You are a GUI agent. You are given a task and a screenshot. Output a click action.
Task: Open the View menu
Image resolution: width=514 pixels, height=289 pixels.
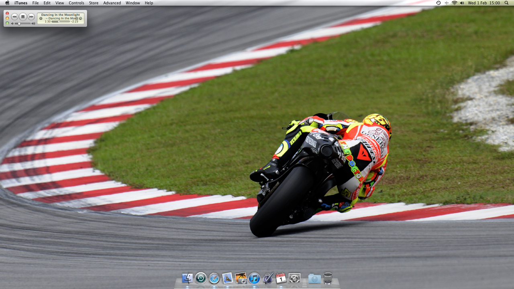(59, 3)
